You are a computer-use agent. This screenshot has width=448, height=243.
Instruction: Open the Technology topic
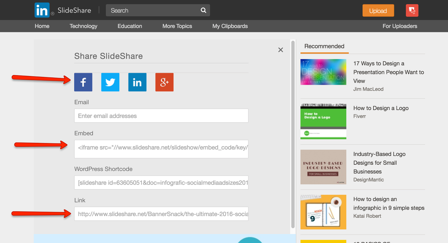(83, 26)
